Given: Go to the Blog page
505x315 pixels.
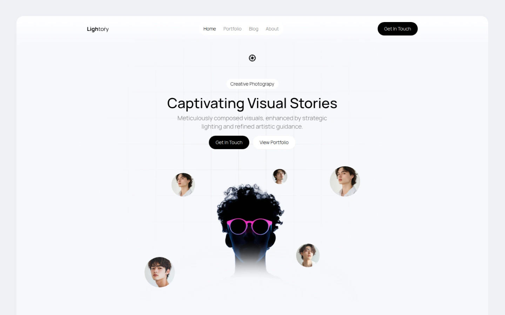Looking at the screenshot, I should pos(254,29).
